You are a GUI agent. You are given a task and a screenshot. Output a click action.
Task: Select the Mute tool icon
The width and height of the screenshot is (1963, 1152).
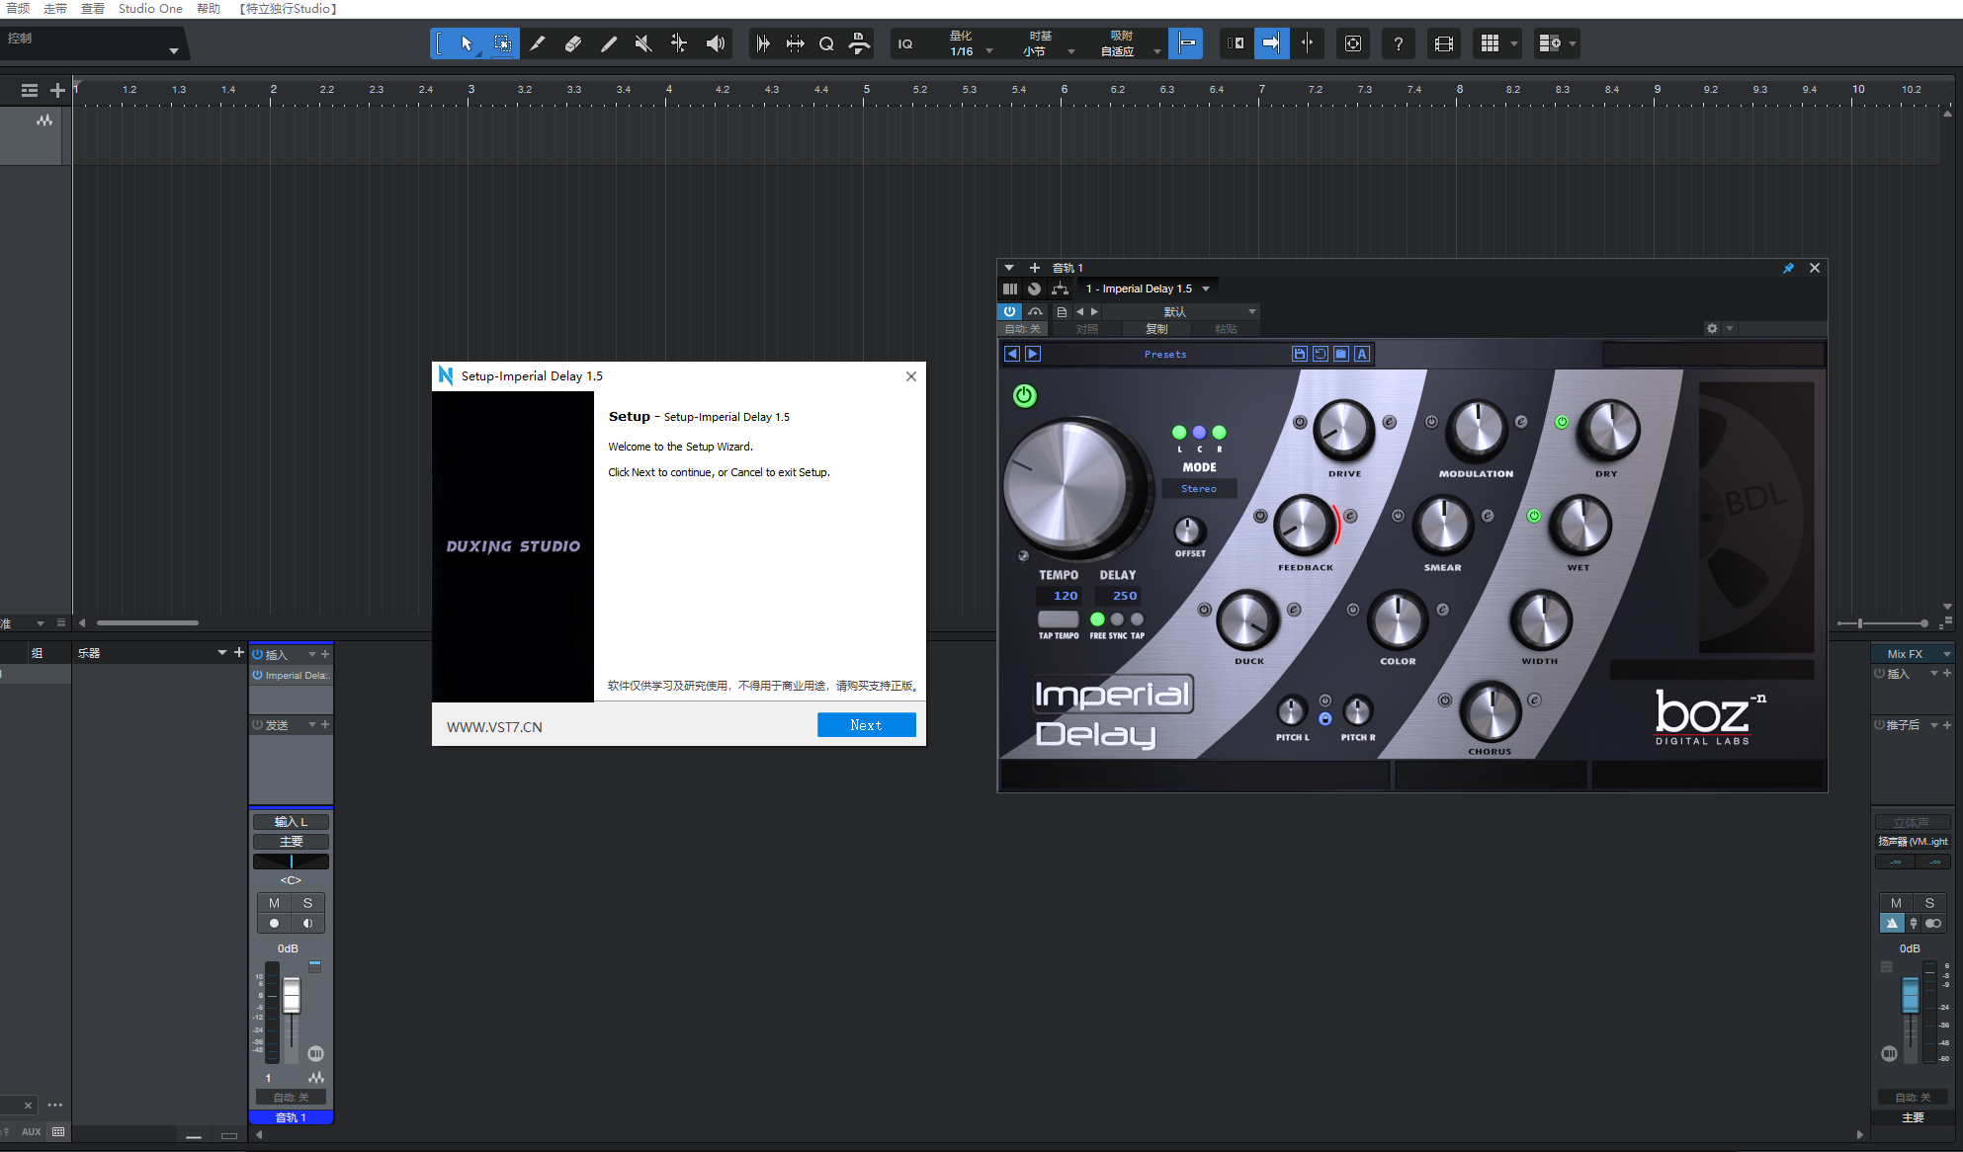643,43
